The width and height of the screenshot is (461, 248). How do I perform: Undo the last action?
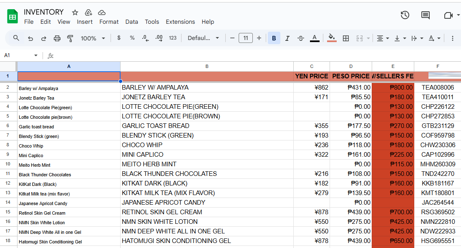point(30,38)
